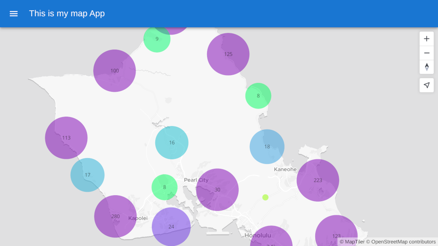The width and height of the screenshot is (438, 246).
Task: Open the MapTiler attribution link
Action: tap(352, 242)
